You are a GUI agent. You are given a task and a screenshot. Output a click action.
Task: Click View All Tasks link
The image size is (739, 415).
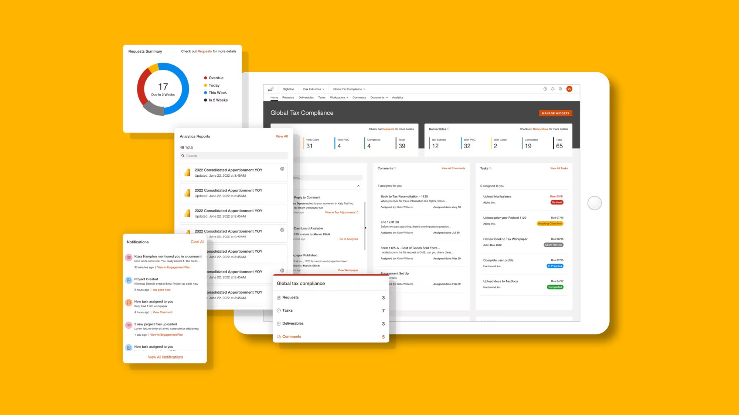click(x=559, y=168)
